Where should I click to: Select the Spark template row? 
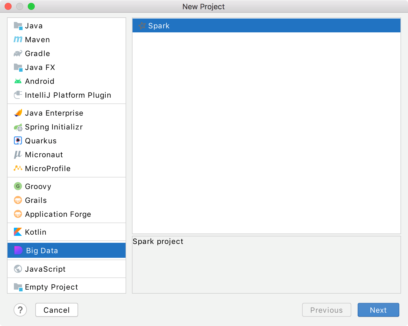[x=267, y=25]
